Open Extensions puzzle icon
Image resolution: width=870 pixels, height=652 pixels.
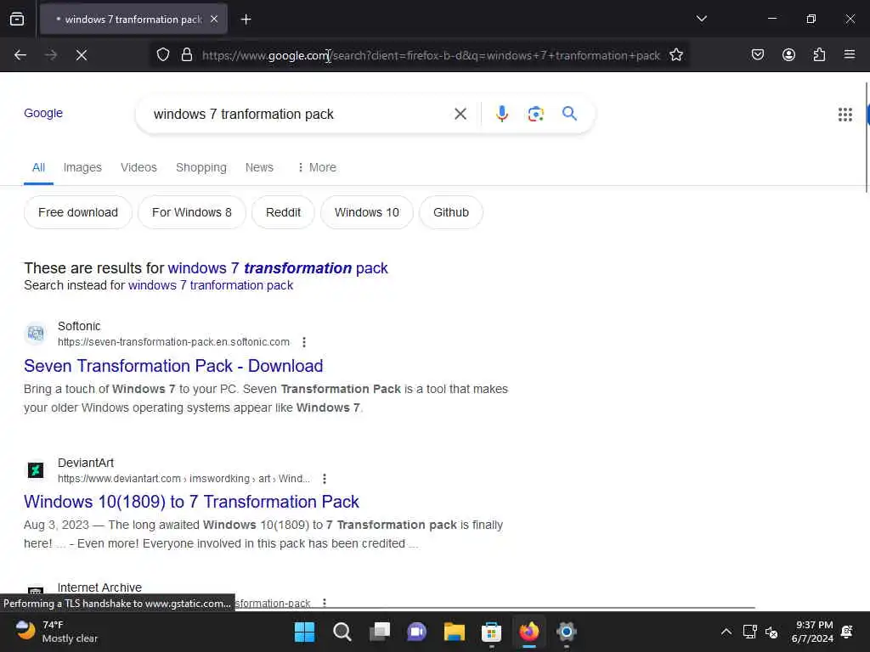pyautogui.click(x=819, y=55)
